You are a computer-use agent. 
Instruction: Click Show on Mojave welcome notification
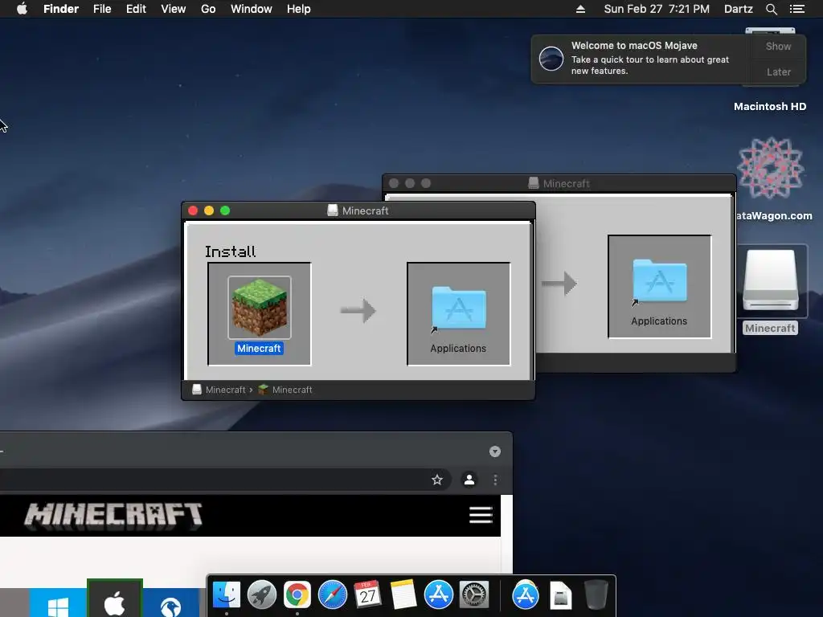pyautogui.click(x=778, y=46)
